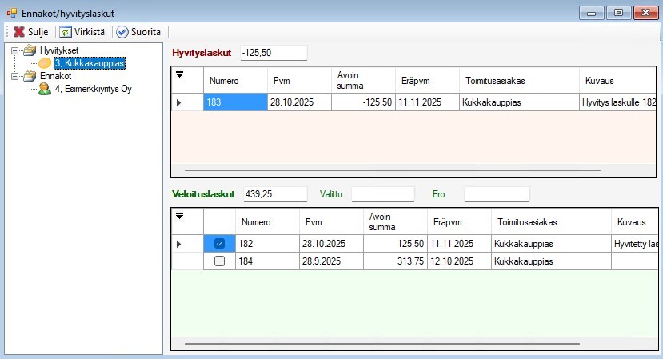The width and height of the screenshot is (663, 359).
Task: Open filter dropdown in Veloituslaskut grid corner
Action: click(179, 216)
